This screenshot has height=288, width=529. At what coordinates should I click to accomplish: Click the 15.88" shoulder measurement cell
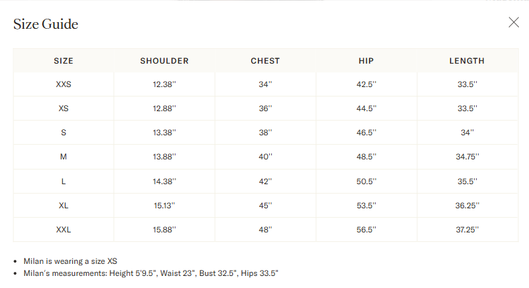click(164, 230)
